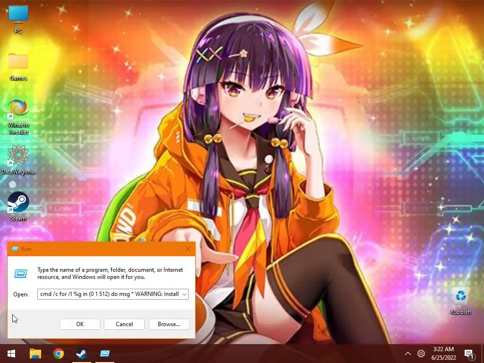Select the DataWagon desktop shortcut
This screenshot has height=363, width=484.
pos(18,160)
